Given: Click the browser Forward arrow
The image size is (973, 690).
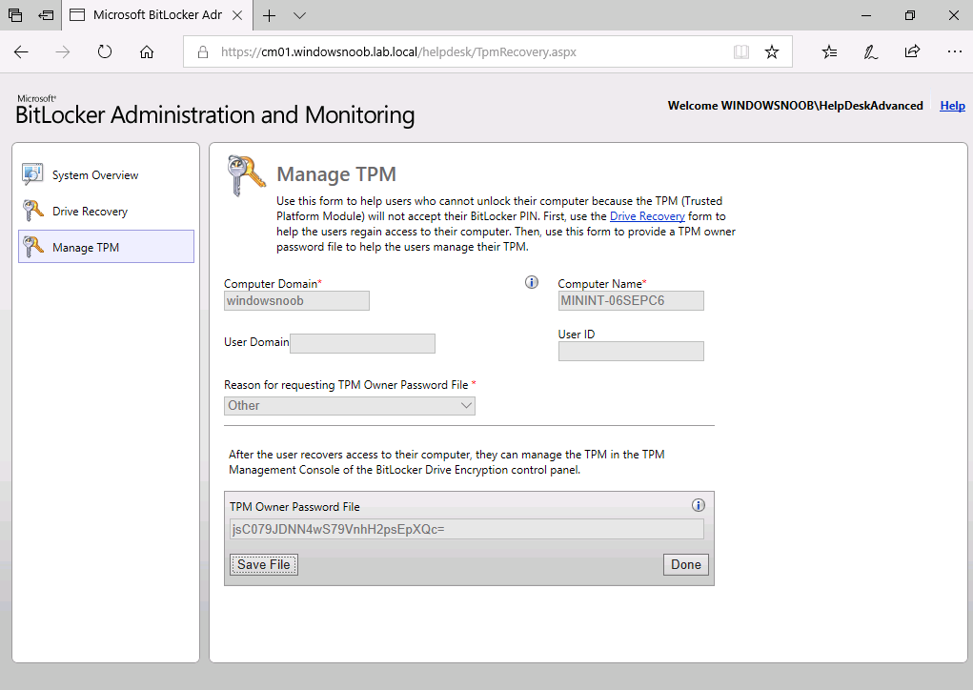Looking at the screenshot, I should pos(63,52).
